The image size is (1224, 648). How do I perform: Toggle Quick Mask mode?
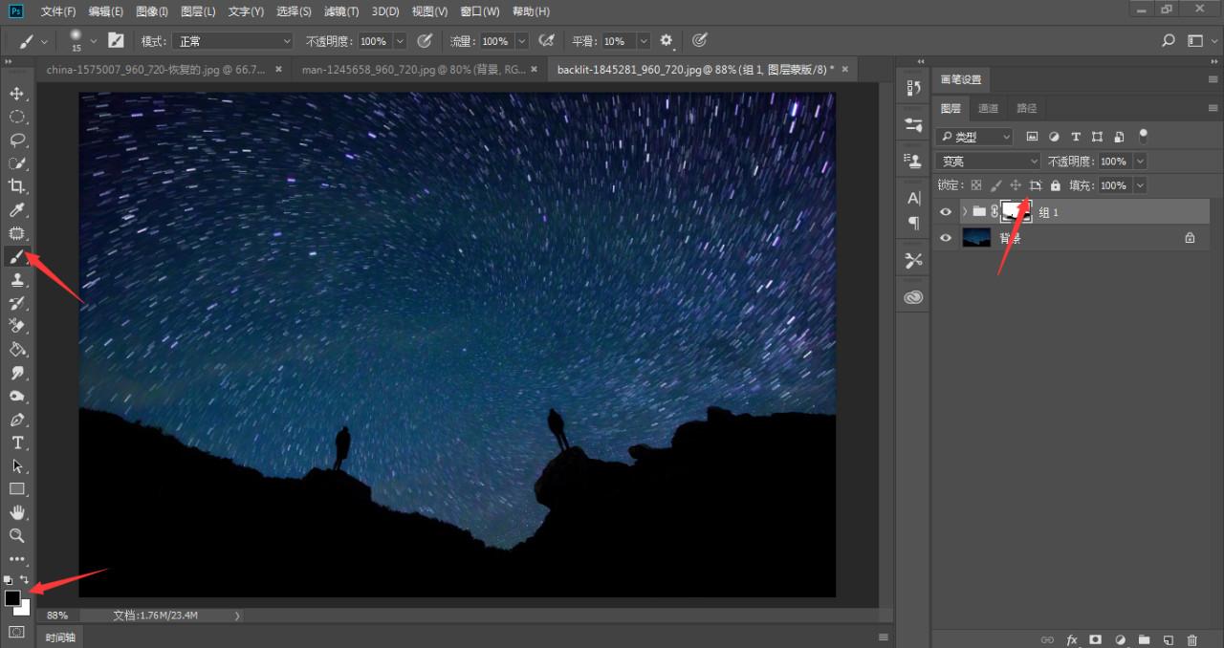pos(16,632)
